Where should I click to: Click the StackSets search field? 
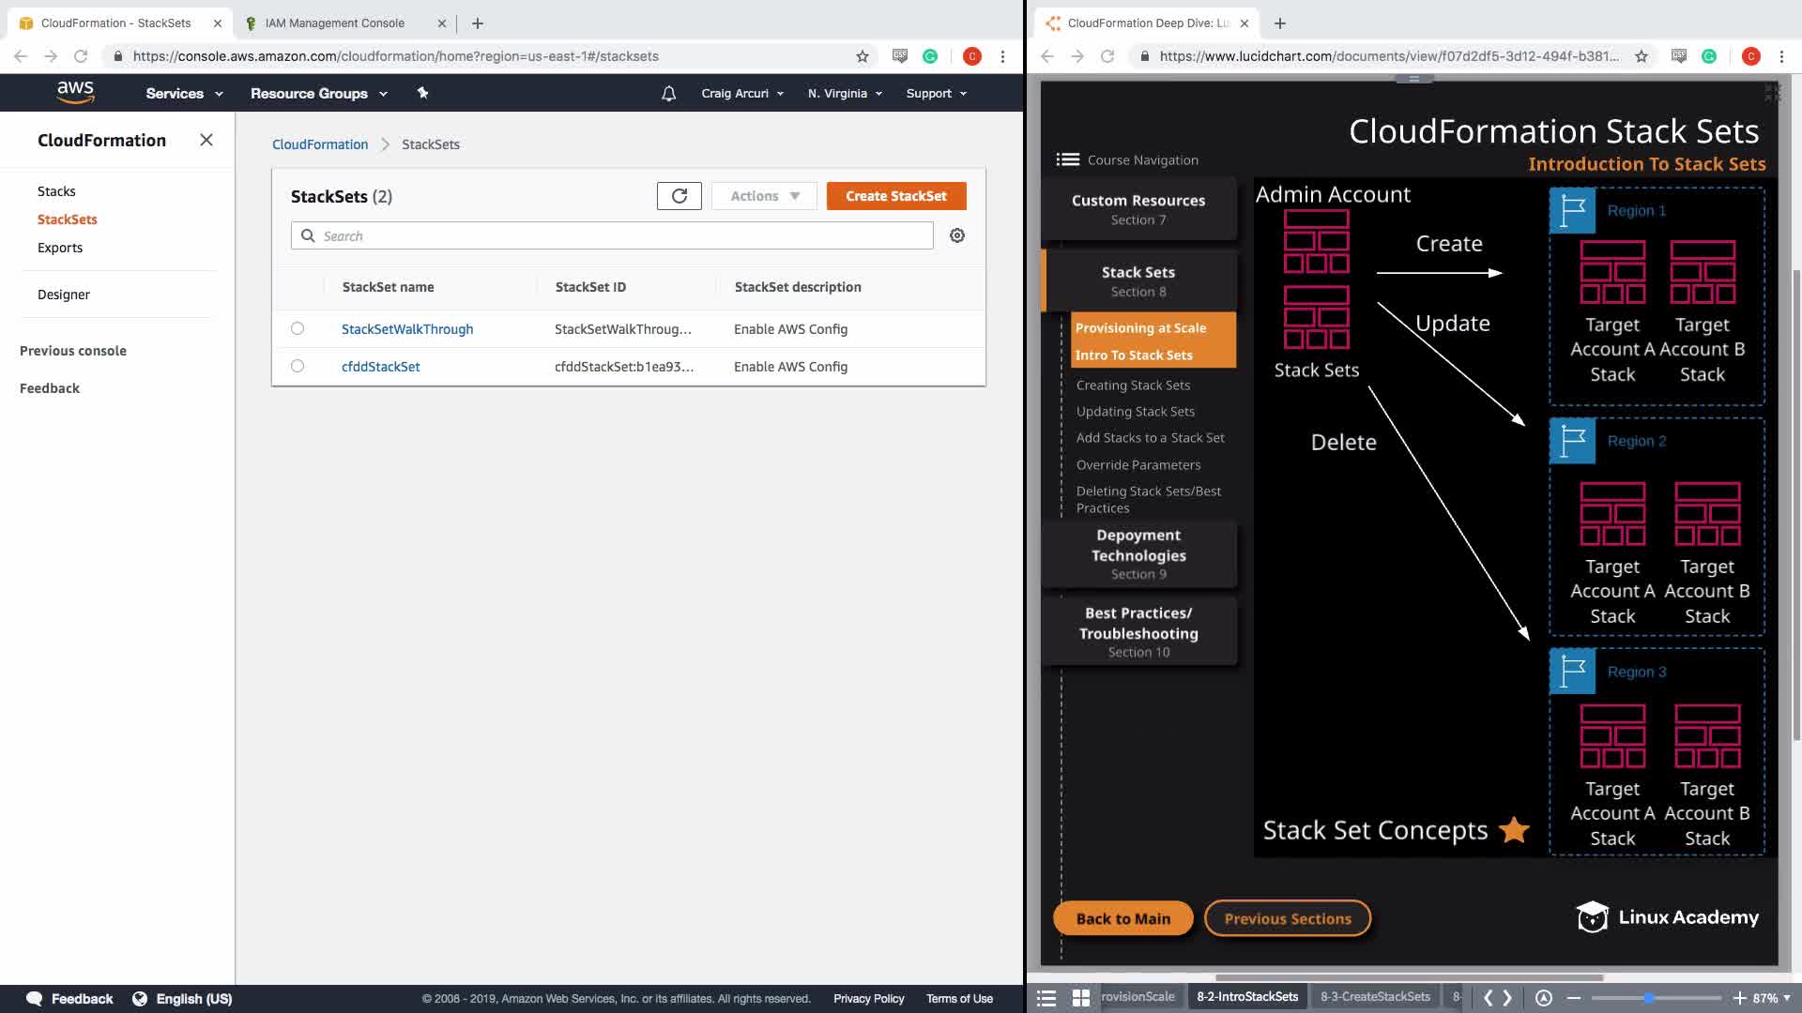619,236
